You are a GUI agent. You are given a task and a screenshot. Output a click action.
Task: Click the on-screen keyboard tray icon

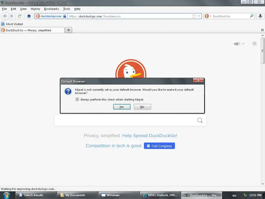tap(234, 195)
